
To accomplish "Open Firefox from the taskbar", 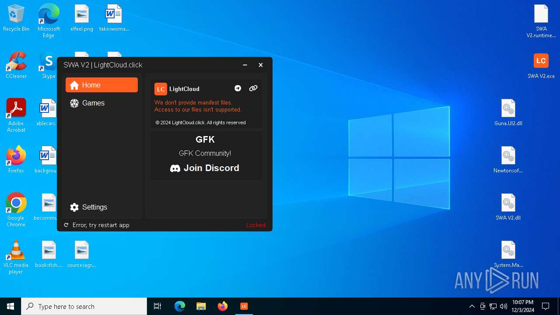I will (x=222, y=306).
